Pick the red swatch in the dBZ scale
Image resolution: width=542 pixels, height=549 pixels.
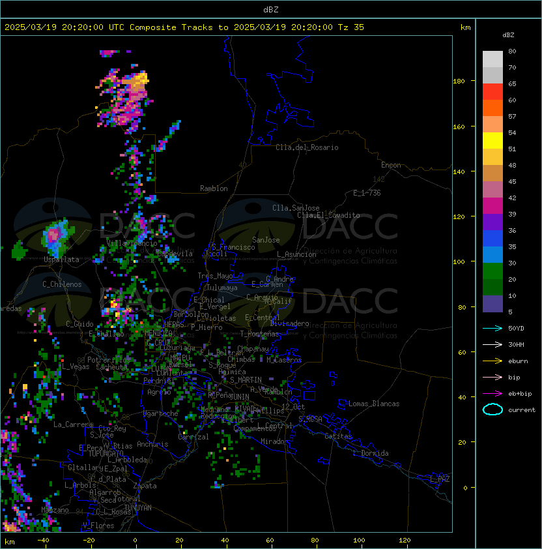492,92
